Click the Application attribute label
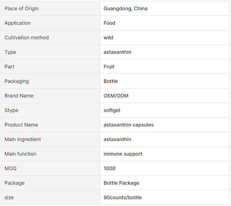This screenshot has height=206, width=231. pyautogui.click(x=18, y=23)
